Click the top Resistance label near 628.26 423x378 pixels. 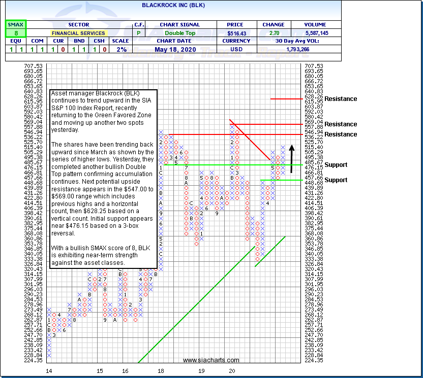tap(341, 99)
